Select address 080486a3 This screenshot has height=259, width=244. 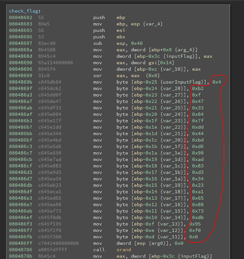coord(21,95)
